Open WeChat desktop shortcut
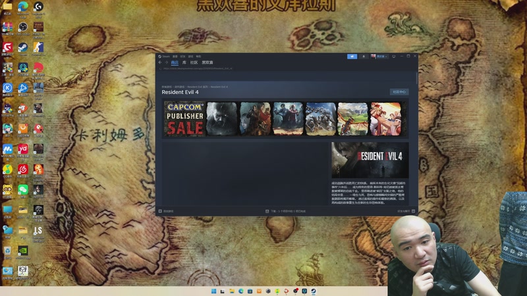Viewport: 527px width, 296px height. point(23,189)
